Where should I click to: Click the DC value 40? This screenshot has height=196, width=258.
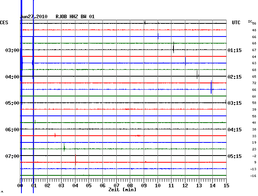[254, 123]
